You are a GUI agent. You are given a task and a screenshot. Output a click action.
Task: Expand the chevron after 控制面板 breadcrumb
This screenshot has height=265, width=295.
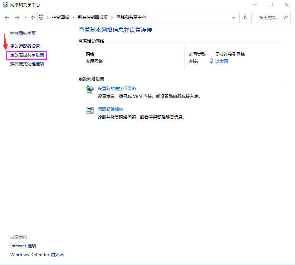pyautogui.click(x=73, y=18)
